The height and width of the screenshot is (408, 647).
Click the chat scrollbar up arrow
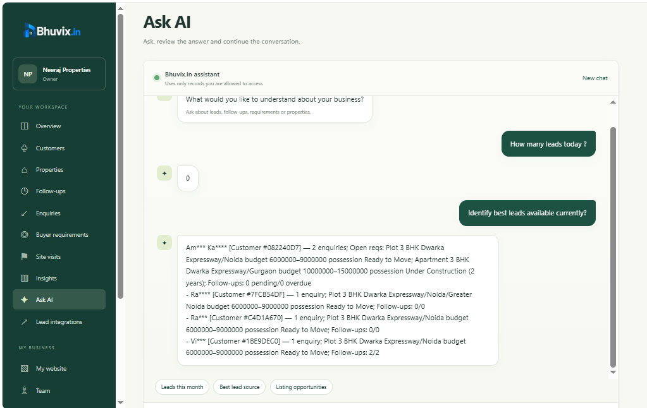[x=613, y=102]
